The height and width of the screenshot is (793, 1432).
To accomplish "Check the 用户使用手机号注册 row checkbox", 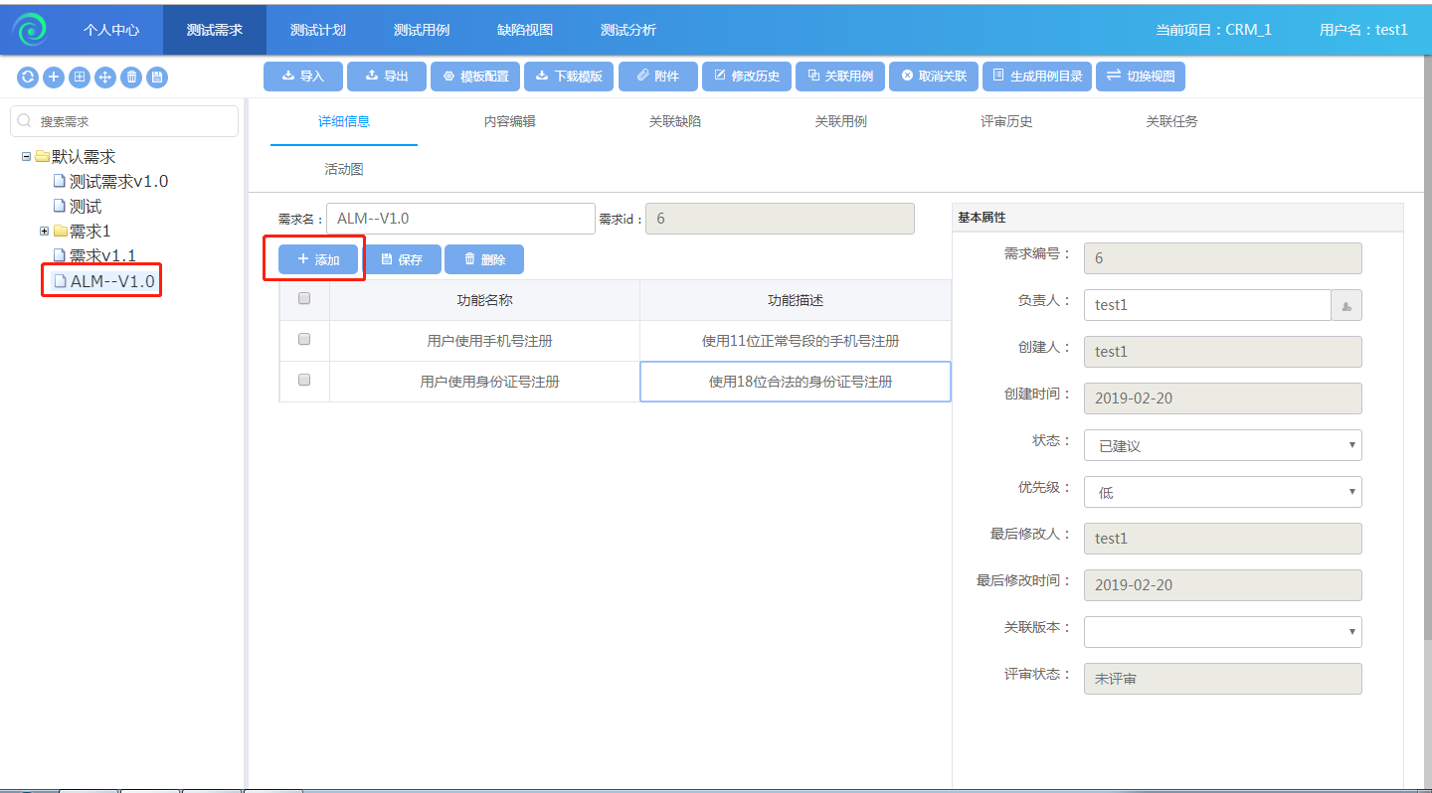I will coord(304,339).
